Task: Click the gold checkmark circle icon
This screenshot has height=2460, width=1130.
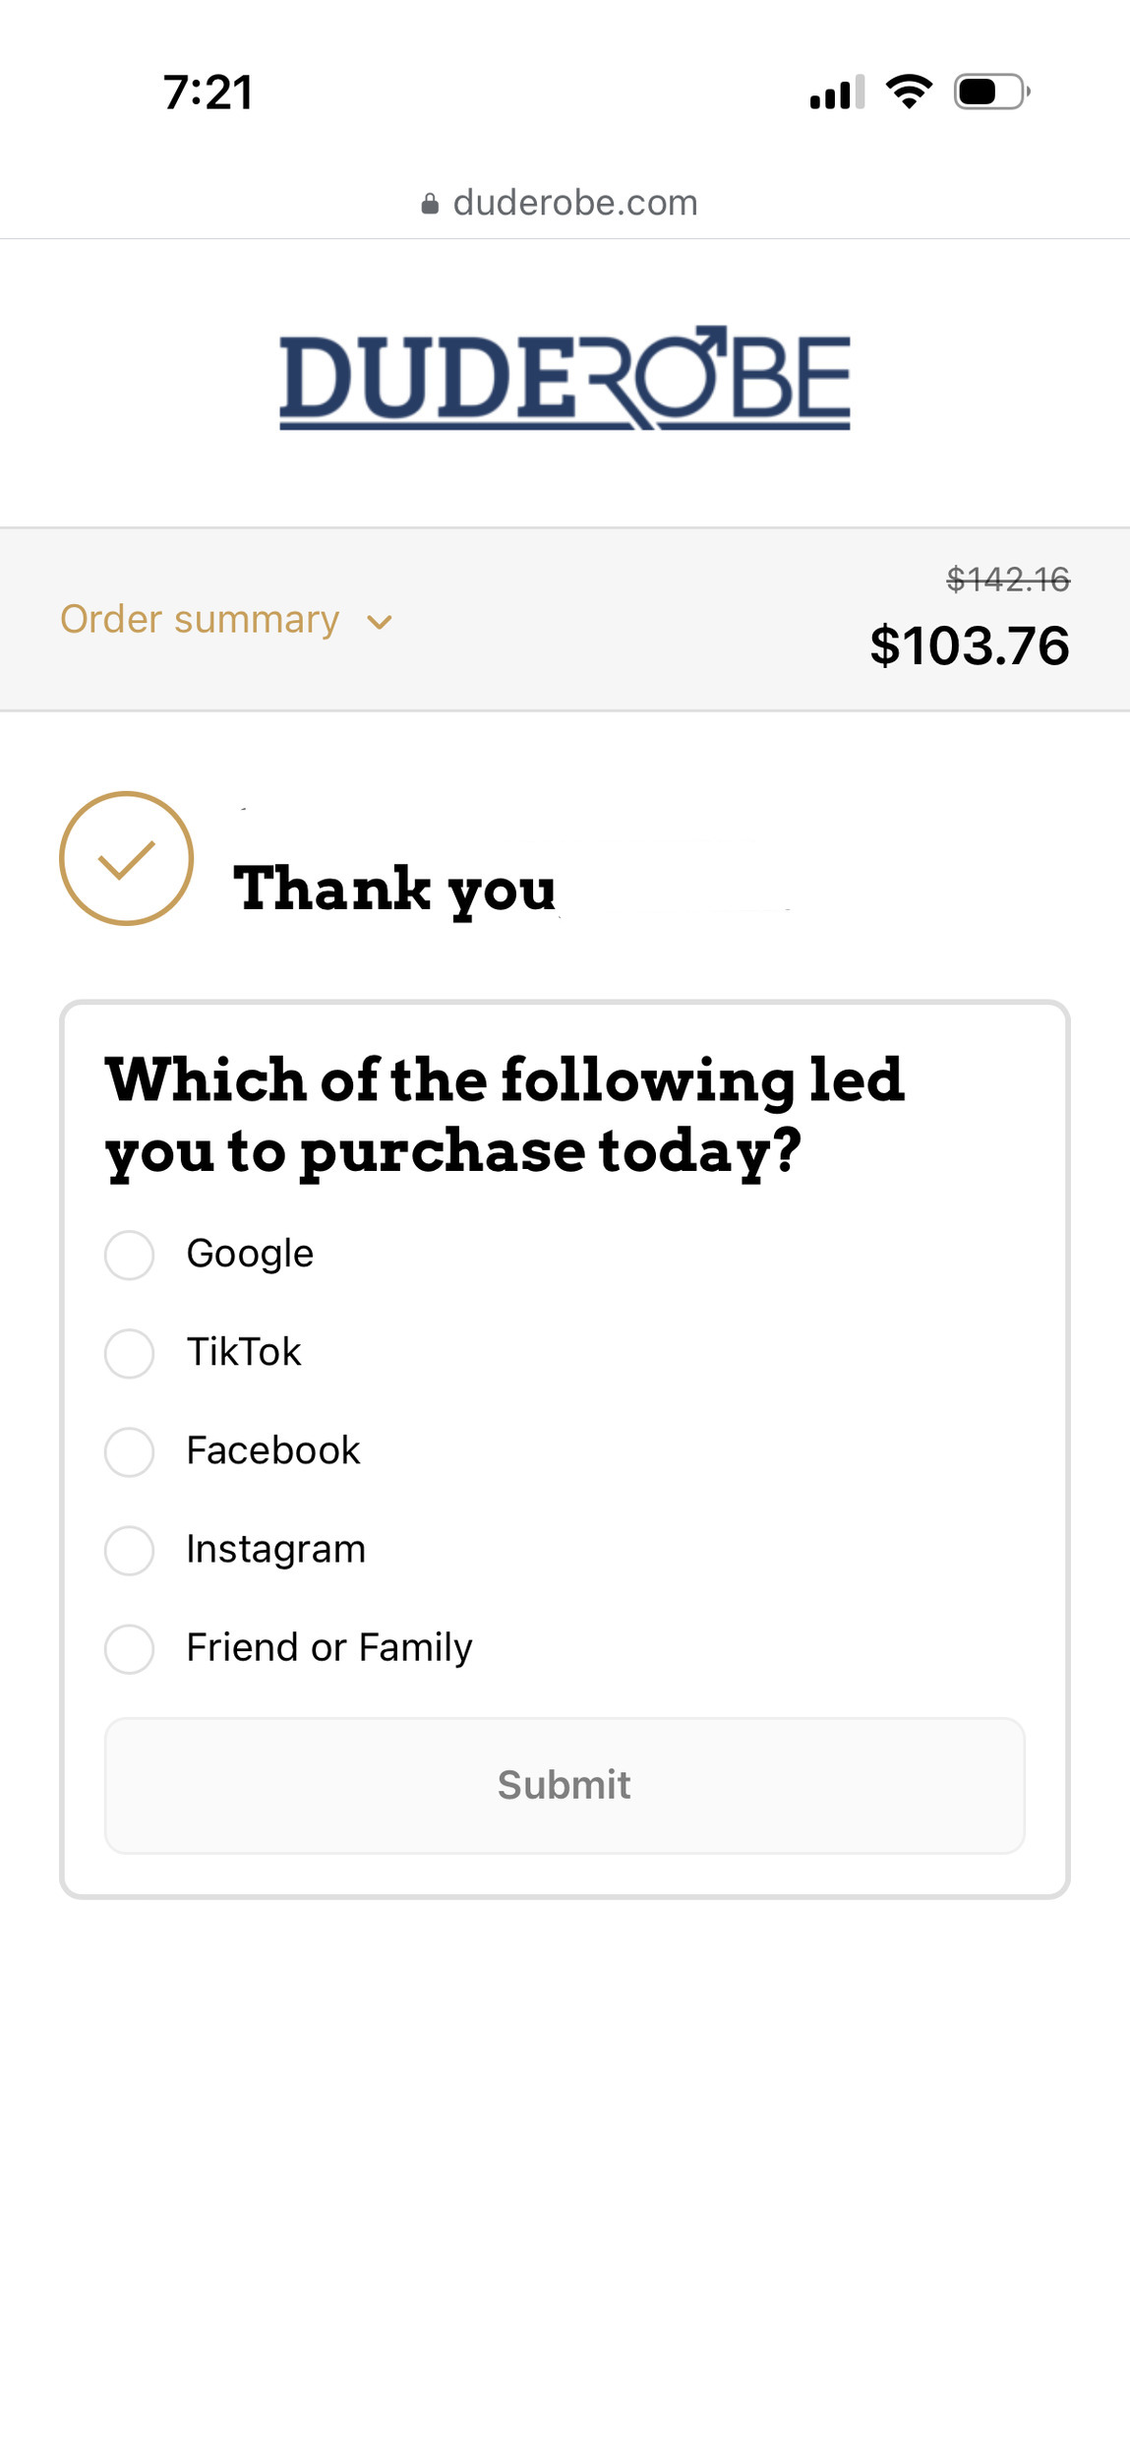Action: tap(126, 858)
